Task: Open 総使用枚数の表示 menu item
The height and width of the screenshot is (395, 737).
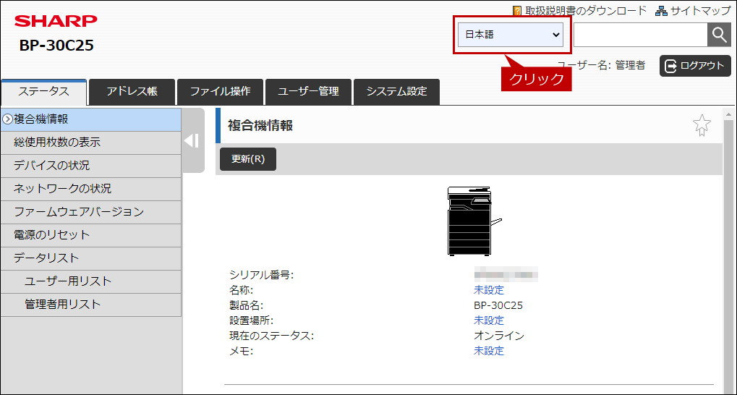Action: point(90,143)
